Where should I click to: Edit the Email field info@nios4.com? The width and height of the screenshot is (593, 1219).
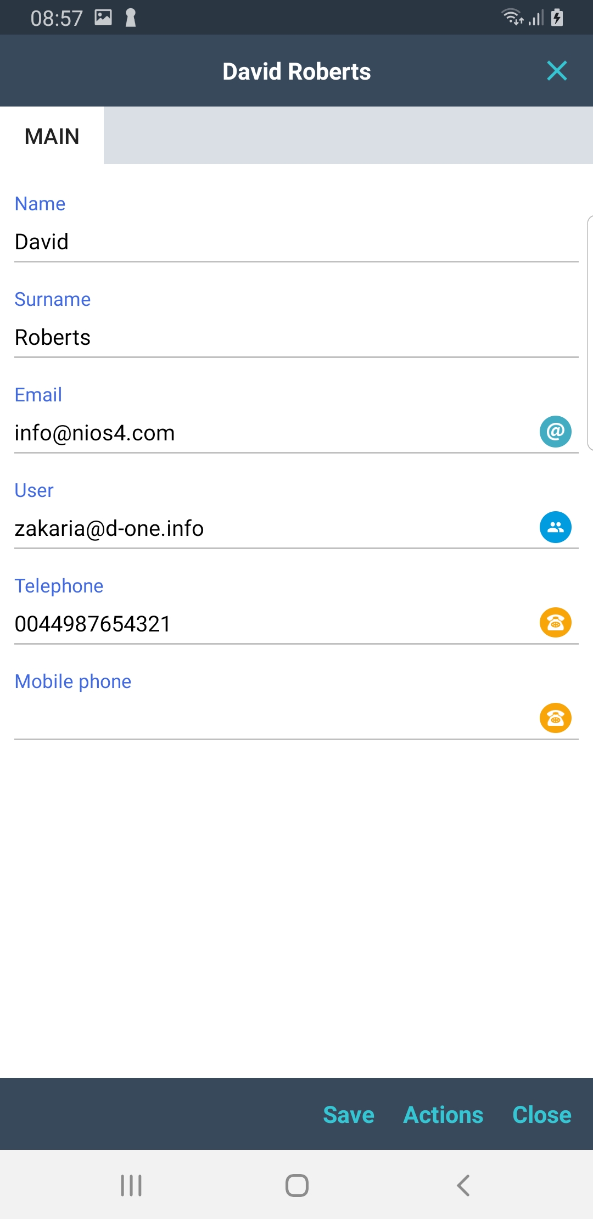(x=264, y=433)
